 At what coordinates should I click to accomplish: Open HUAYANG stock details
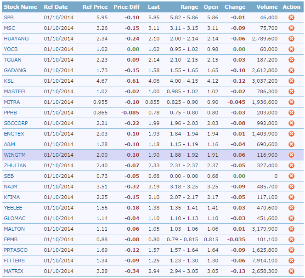(16, 39)
